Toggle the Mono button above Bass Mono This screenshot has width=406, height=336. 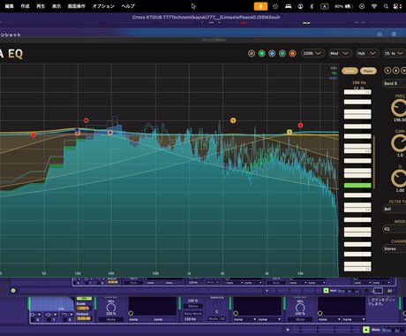[193, 306]
